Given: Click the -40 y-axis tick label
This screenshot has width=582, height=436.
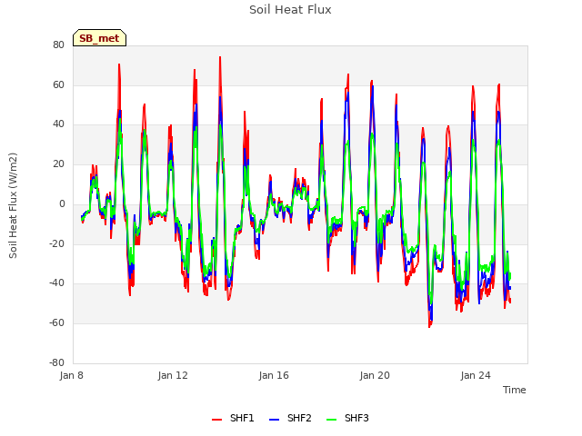Looking at the screenshot, I should pyautogui.click(x=56, y=283).
